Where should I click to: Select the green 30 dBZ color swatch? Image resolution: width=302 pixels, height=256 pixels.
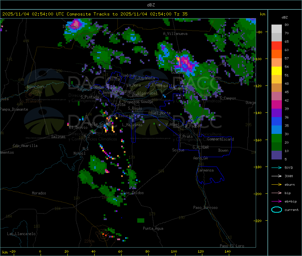tap(276, 138)
